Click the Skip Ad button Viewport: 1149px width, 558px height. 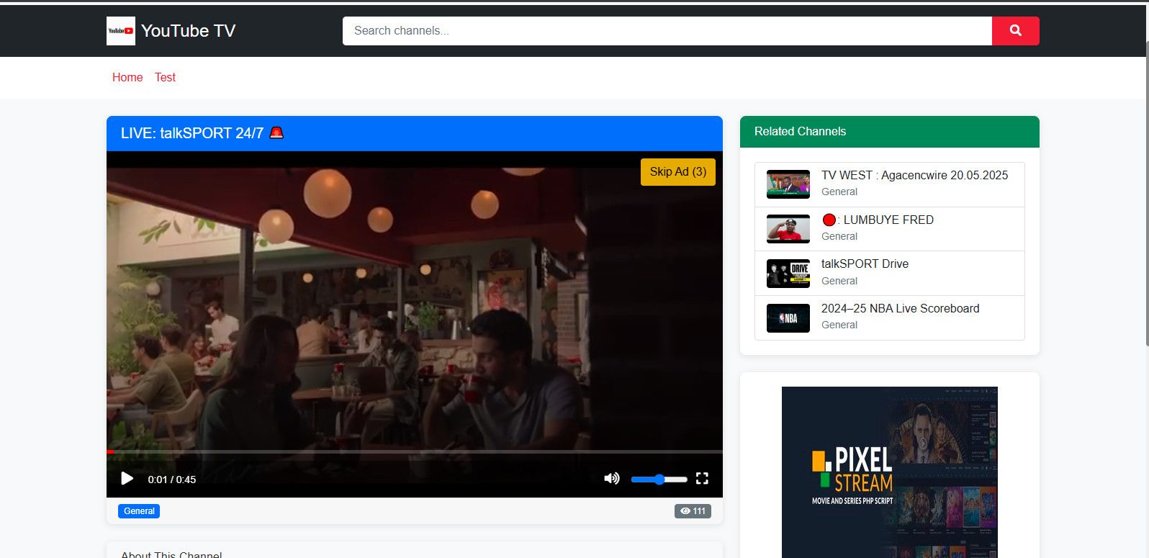pos(677,172)
